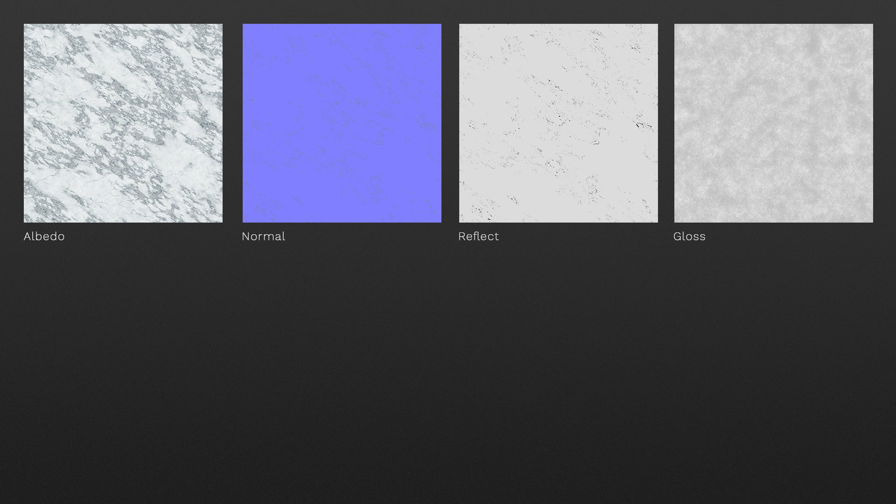Open the Albedo marble texture thumbnail
Image resolution: width=896 pixels, height=504 pixels.
point(123,123)
